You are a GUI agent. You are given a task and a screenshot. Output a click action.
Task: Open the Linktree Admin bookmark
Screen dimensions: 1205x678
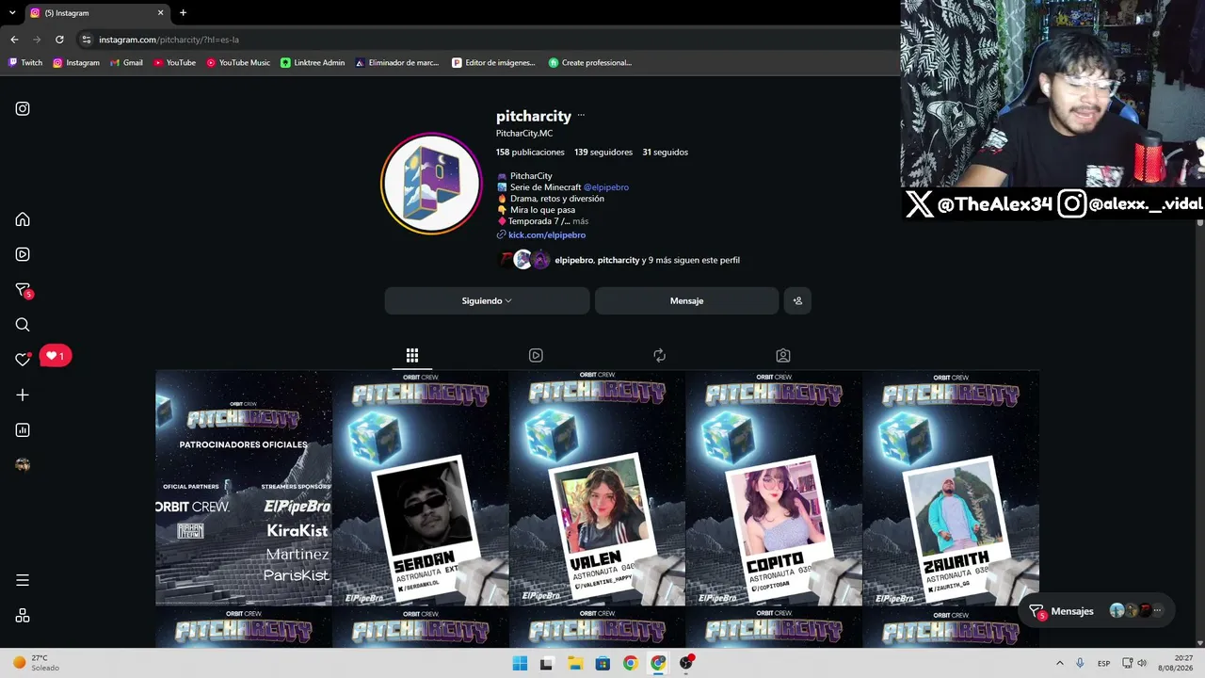tap(313, 63)
